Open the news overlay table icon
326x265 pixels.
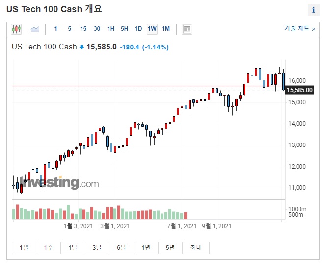coord(187,29)
